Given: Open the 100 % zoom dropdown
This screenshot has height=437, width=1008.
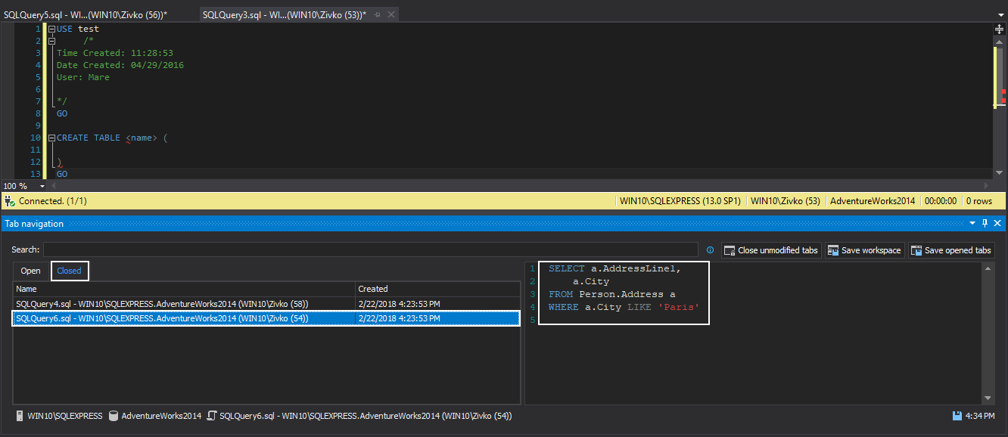Looking at the screenshot, I should point(42,186).
